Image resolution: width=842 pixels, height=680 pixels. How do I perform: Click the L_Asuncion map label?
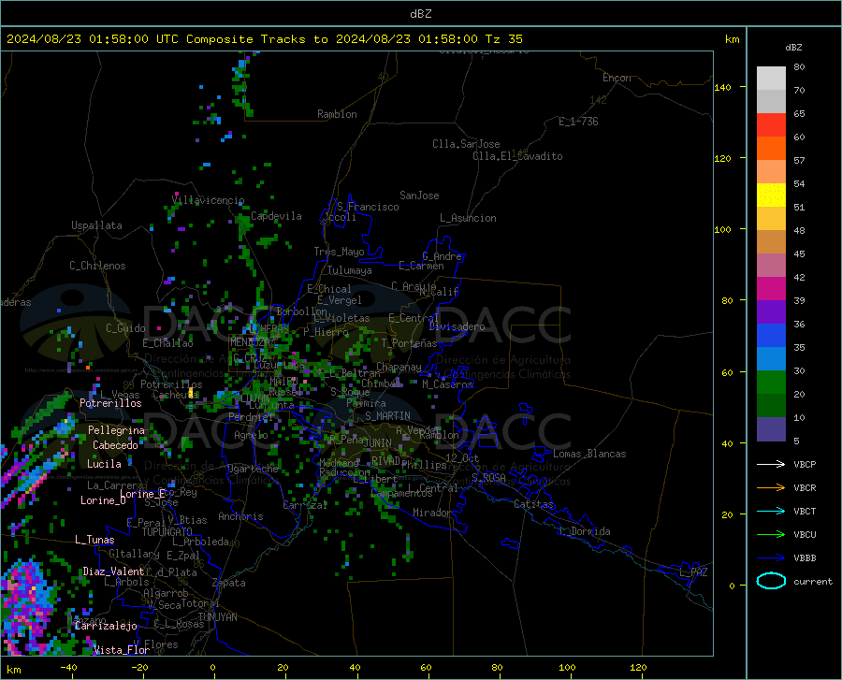click(468, 218)
